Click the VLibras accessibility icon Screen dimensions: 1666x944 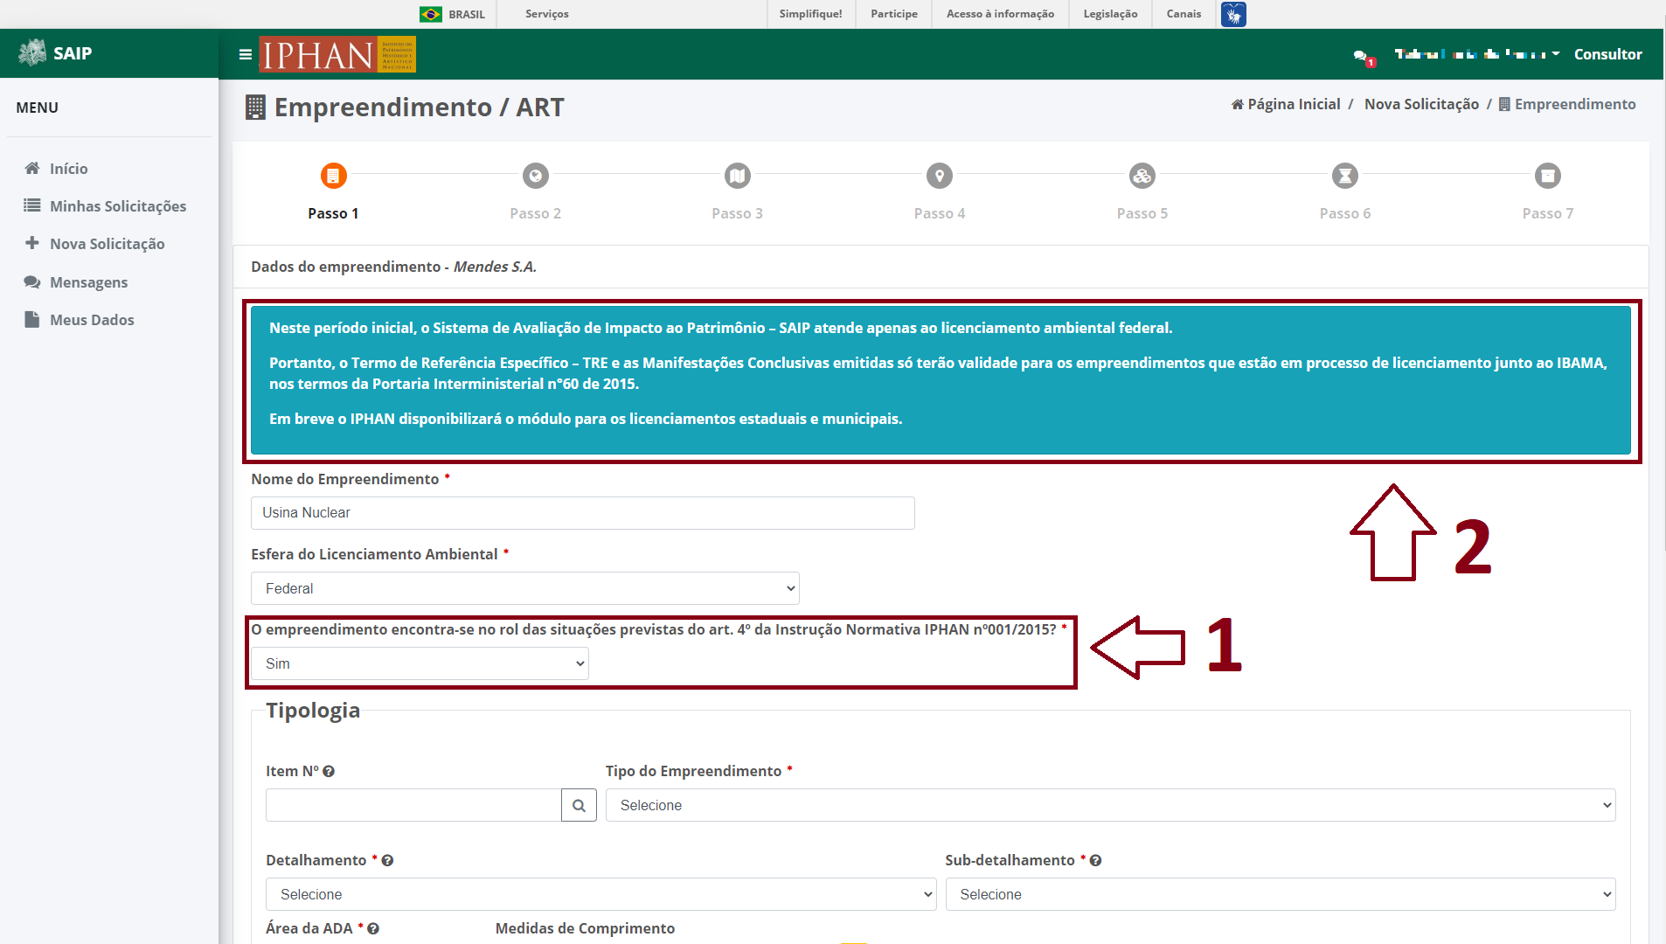point(1233,14)
